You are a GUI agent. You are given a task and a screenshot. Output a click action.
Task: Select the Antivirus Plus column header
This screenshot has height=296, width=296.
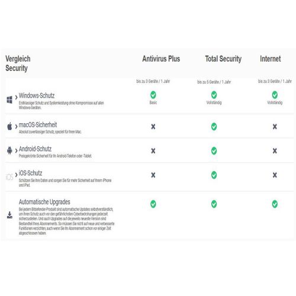(x=161, y=59)
